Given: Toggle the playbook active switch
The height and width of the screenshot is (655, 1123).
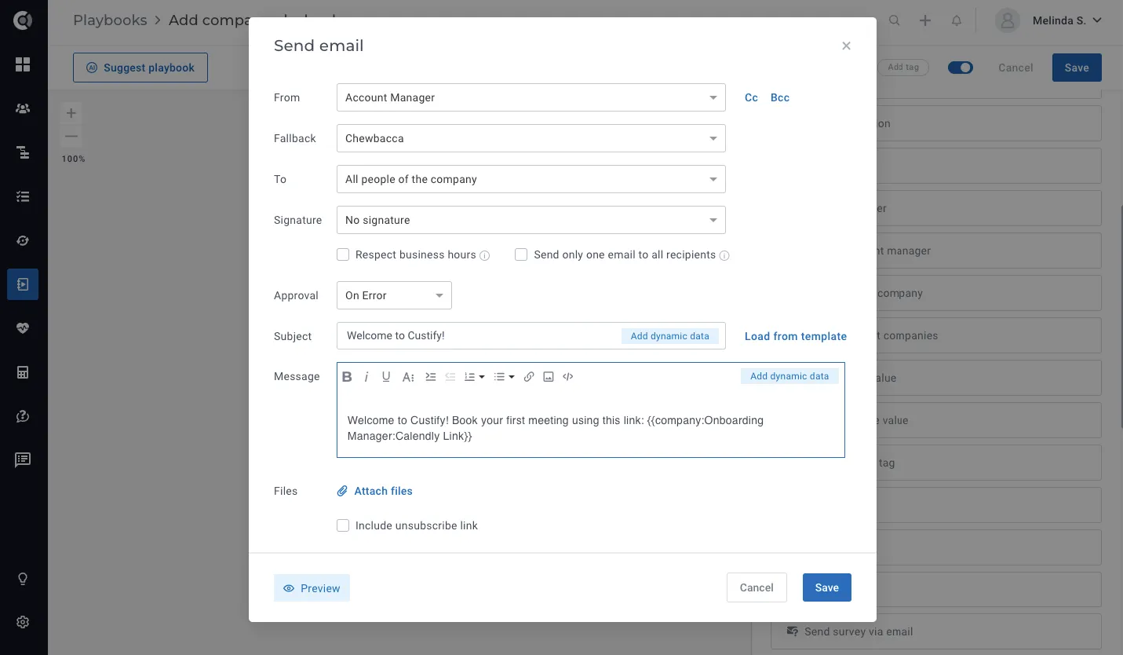Looking at the screenshot, I should click(961, 68).
